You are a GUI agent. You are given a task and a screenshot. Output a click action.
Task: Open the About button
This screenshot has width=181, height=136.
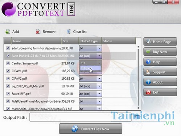point(160,82)
